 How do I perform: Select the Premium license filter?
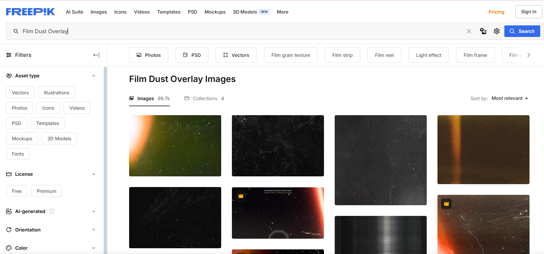(46, 191)
